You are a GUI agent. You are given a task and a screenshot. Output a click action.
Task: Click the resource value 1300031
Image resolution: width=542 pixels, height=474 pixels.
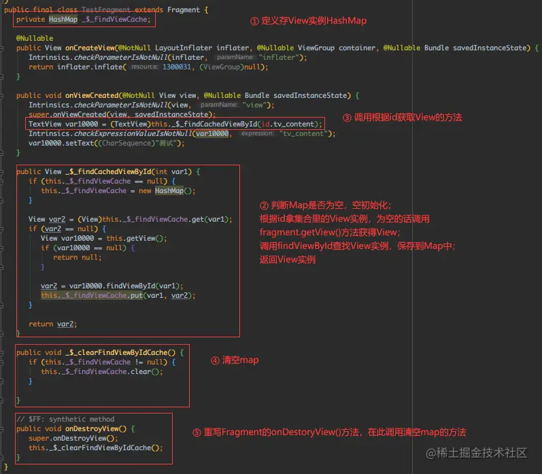(x=176, y=67)
